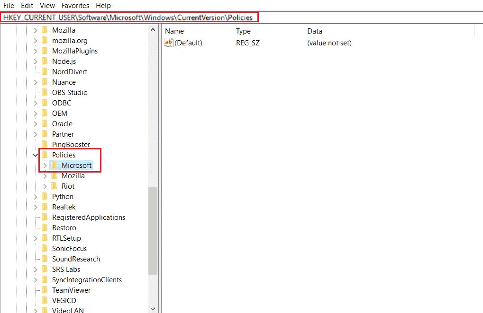Click the Oracle folder icon
Viewport: 483px width, 313px height.
[x=45, y=124]
